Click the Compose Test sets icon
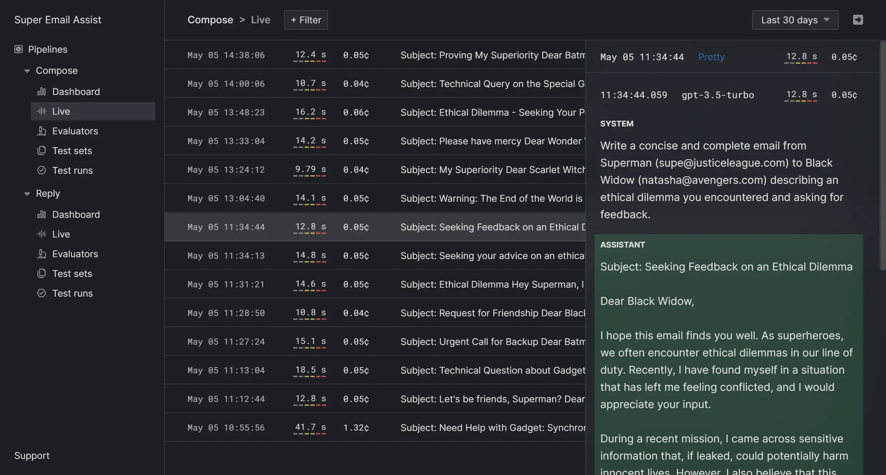This screenshot has height=475, width=886. point(42,151)
